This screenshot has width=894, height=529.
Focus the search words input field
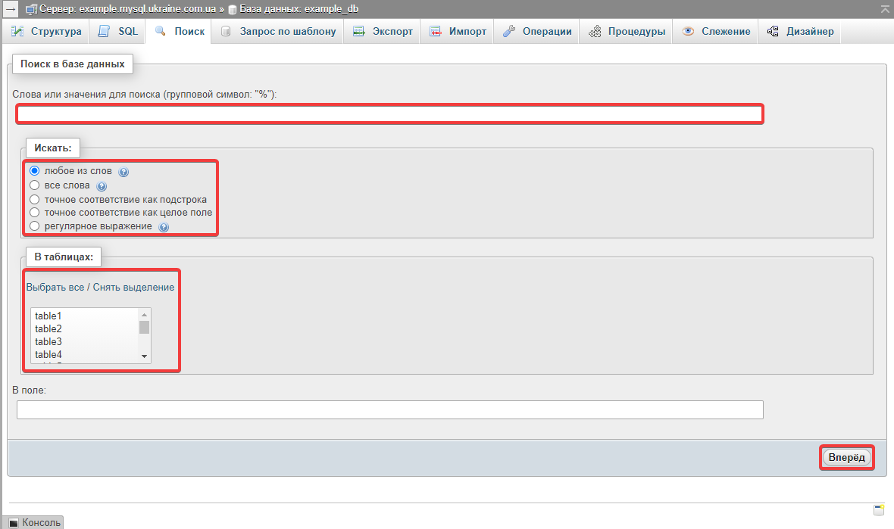tap(389, 114)
